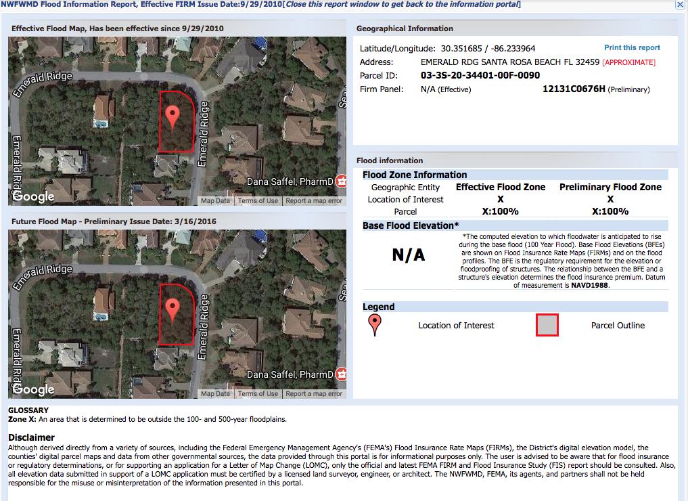The image size is (688, 501).
Task: Click the red [APPROXIMATE] label
Action: [x=628, y=62]
